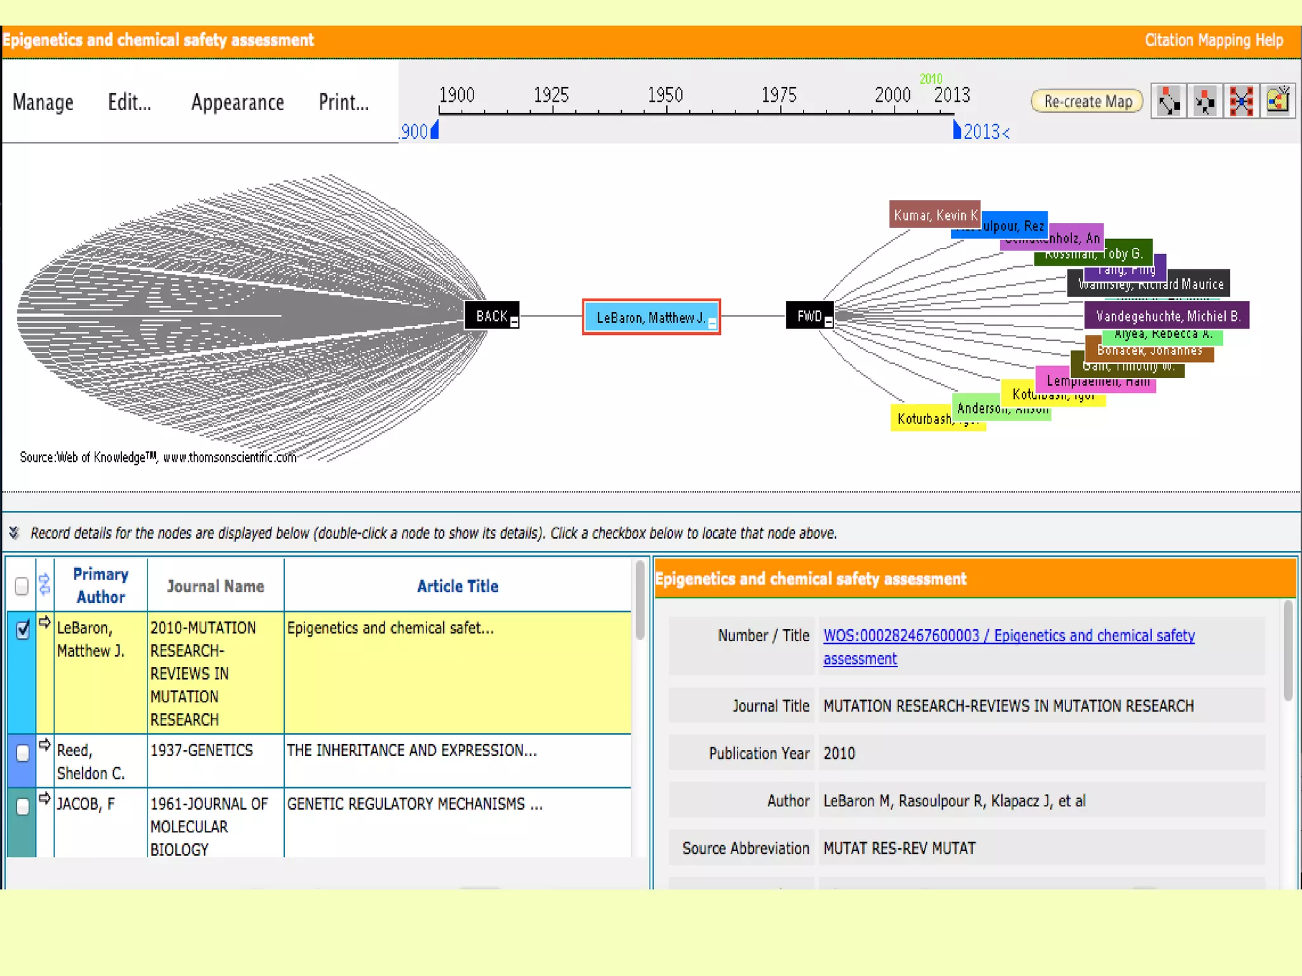Click the arrow icon in Reed row
Screen dimensions: 1302x976
tap(45, 745)
